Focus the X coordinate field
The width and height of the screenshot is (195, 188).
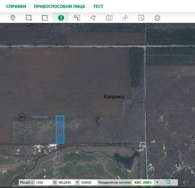tap(66, 182)
